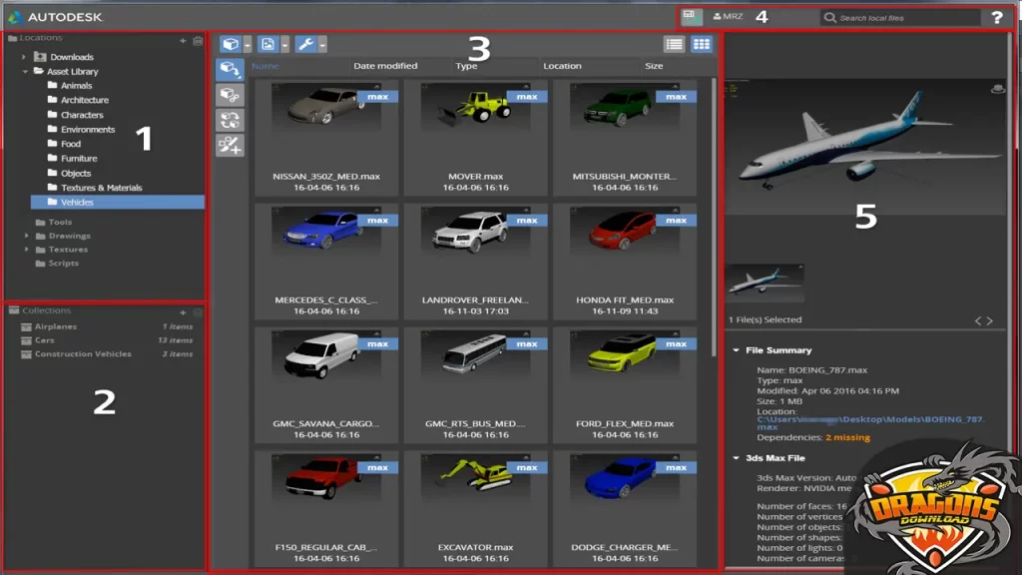Screen dimensions: 1022x575
Task: Sort by the Location column
Action: [x=563, y=66]
